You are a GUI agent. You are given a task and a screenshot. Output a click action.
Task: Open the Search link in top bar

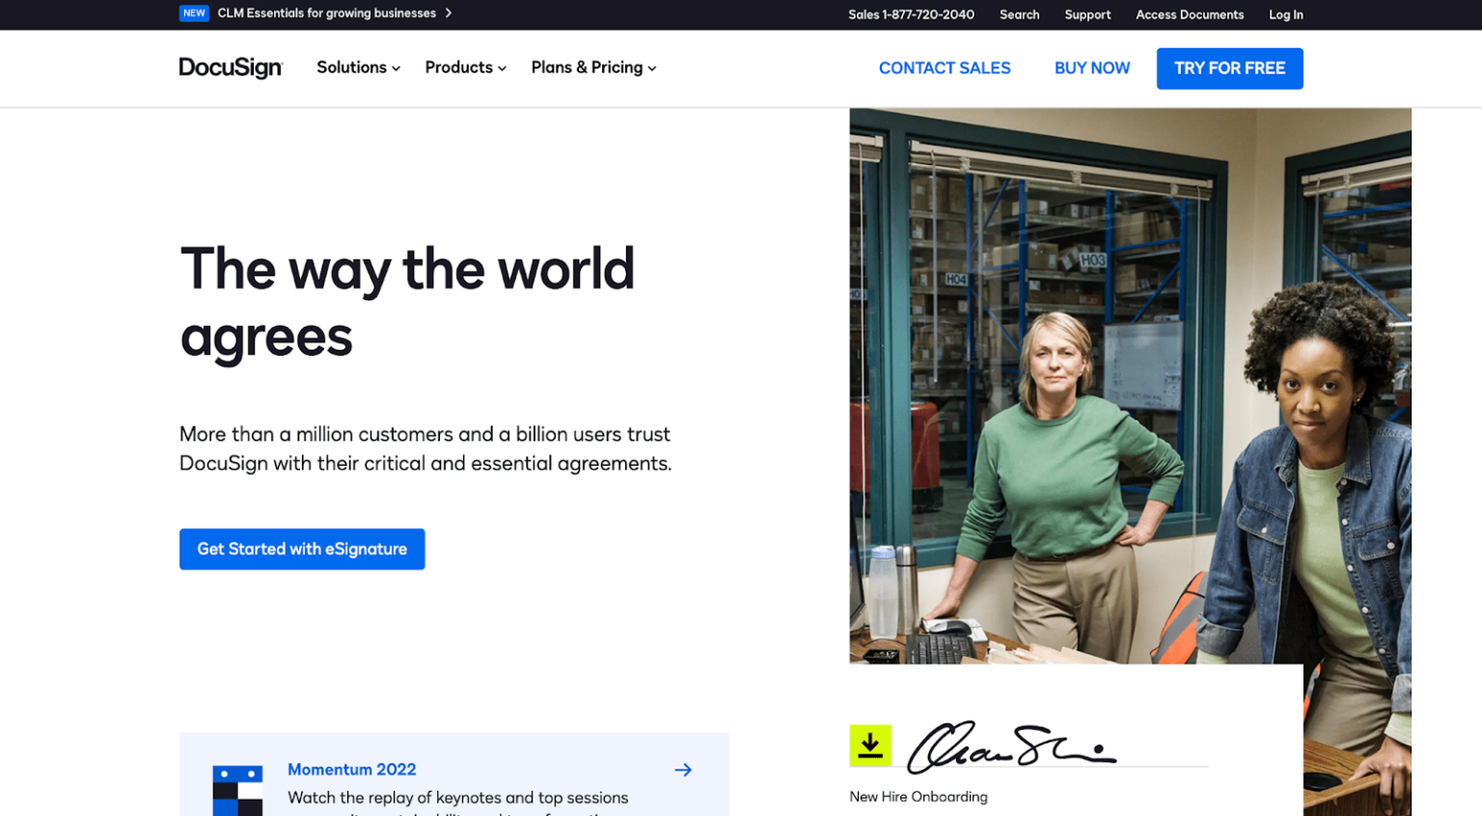1019,14
